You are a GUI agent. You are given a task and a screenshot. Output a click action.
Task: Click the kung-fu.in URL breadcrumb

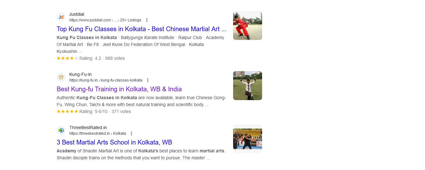coord(106,80)
